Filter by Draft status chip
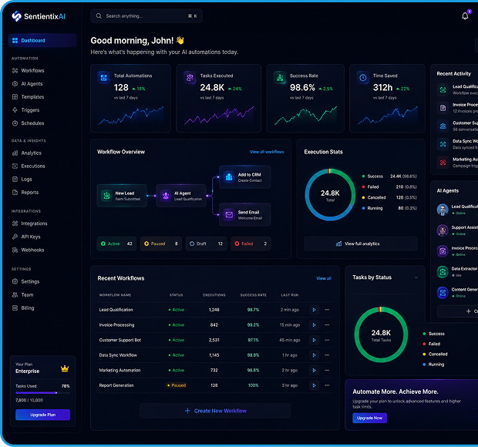This screenshot has height=447, width=478. click(206, 244)
